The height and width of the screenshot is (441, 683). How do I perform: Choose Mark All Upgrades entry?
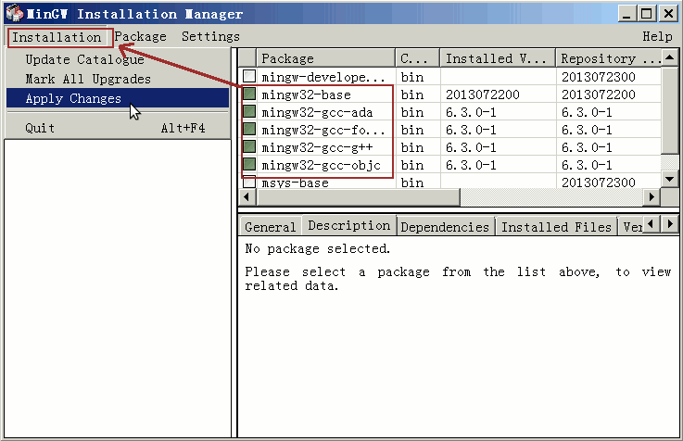pos(118,80)
